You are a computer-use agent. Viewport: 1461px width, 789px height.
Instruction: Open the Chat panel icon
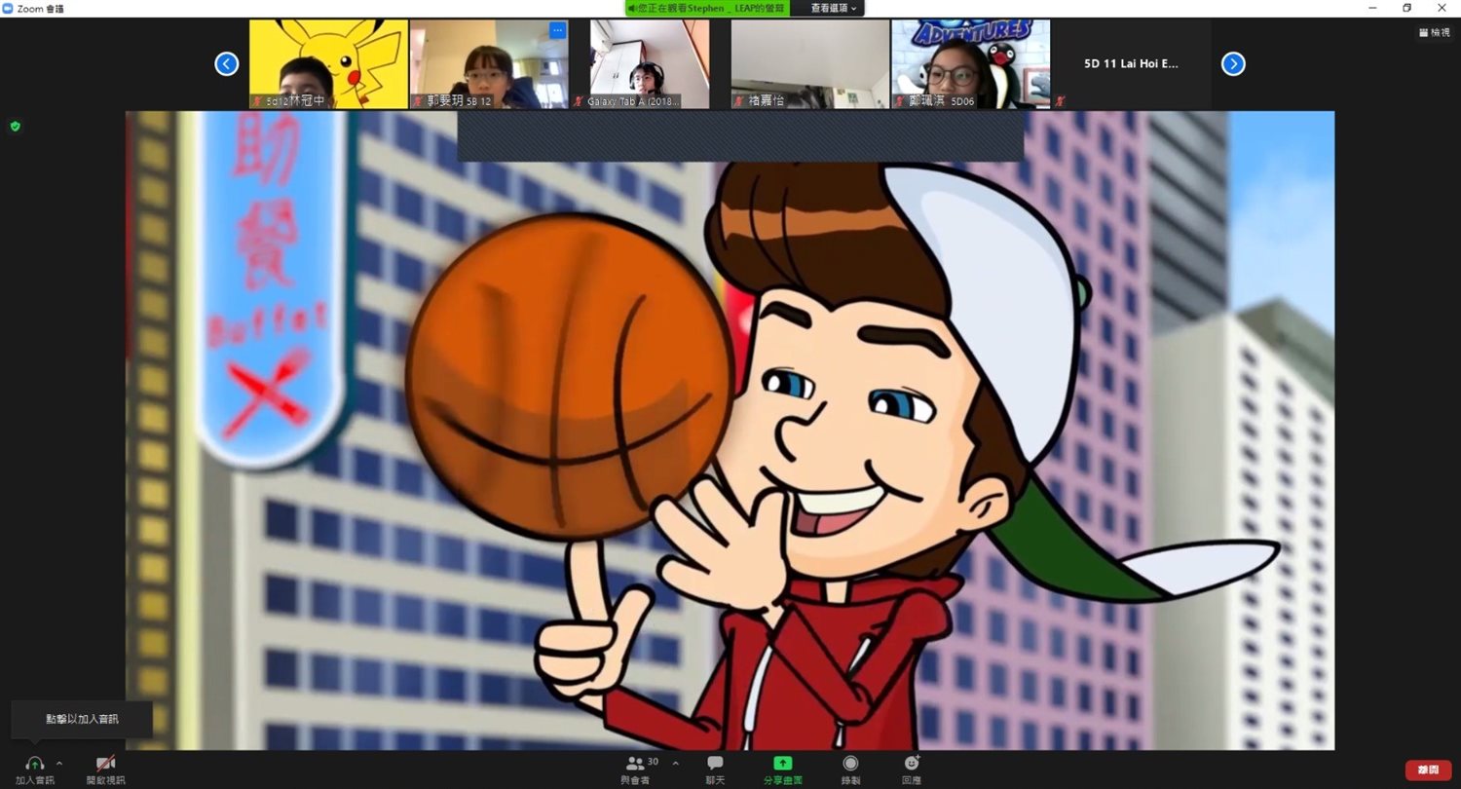[715, 764]
